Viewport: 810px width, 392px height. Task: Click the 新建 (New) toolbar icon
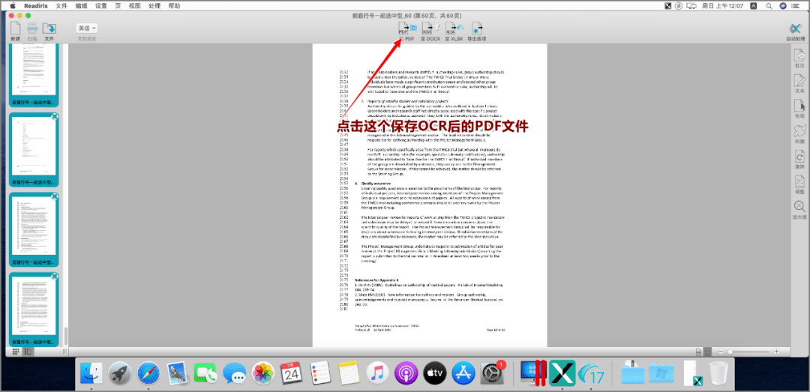click(x=16, y=29)
